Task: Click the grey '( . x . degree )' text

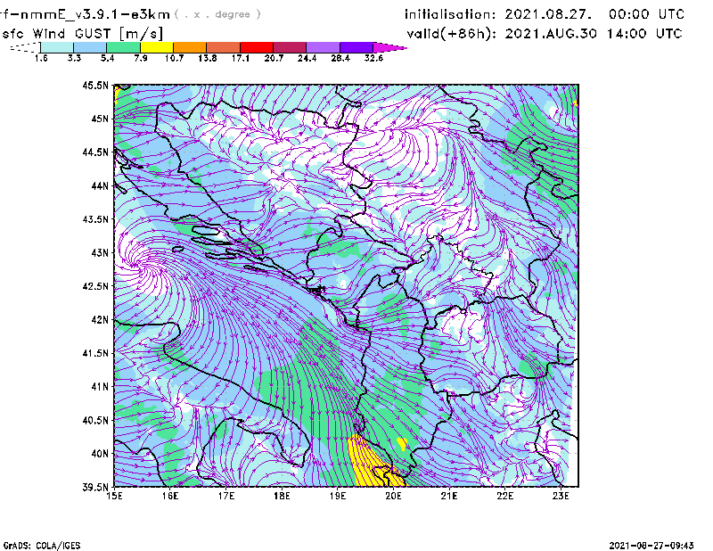Action: pos(217,14)
